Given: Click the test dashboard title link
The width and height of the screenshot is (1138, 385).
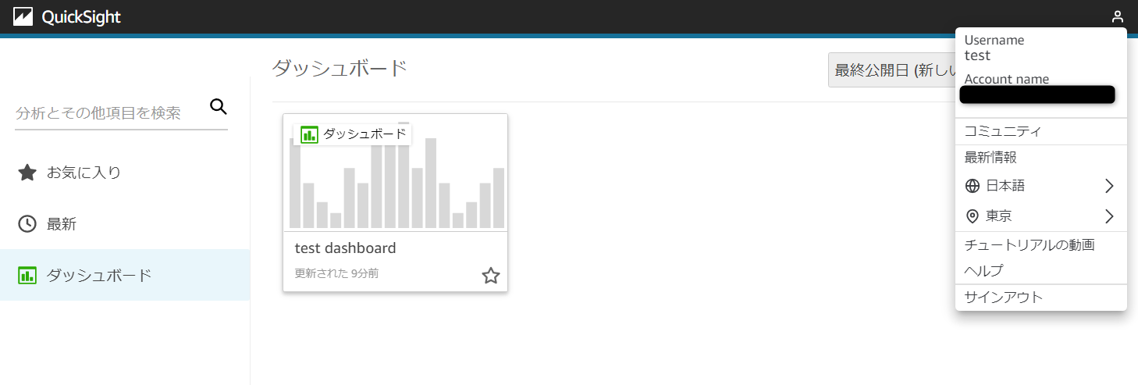Looking at the screenshot, I should 346,248.
